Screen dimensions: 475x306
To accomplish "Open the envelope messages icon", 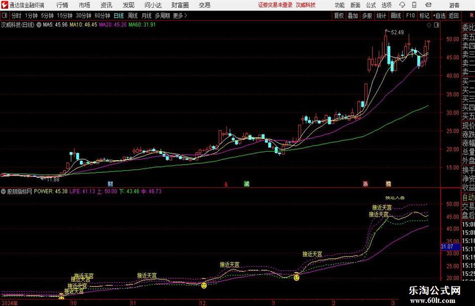I will tap(428, 5).
